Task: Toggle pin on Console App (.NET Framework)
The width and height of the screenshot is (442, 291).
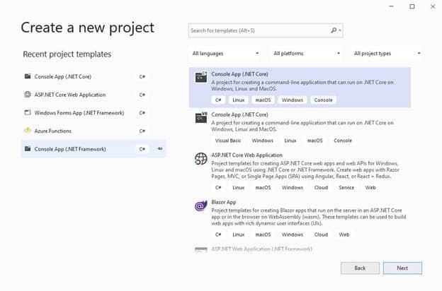Action: coord(159,149)
